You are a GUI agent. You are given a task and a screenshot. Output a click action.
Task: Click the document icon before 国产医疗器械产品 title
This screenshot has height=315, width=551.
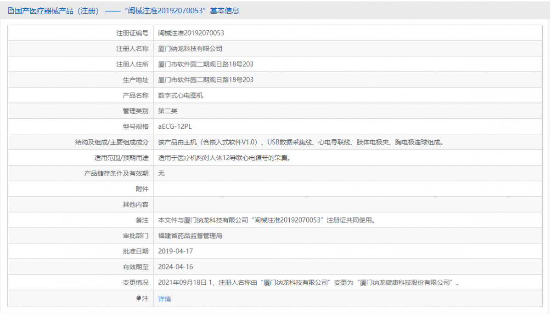[11, 11]
